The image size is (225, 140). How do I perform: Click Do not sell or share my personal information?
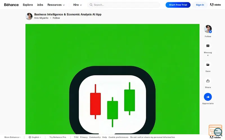coord(152,137)
